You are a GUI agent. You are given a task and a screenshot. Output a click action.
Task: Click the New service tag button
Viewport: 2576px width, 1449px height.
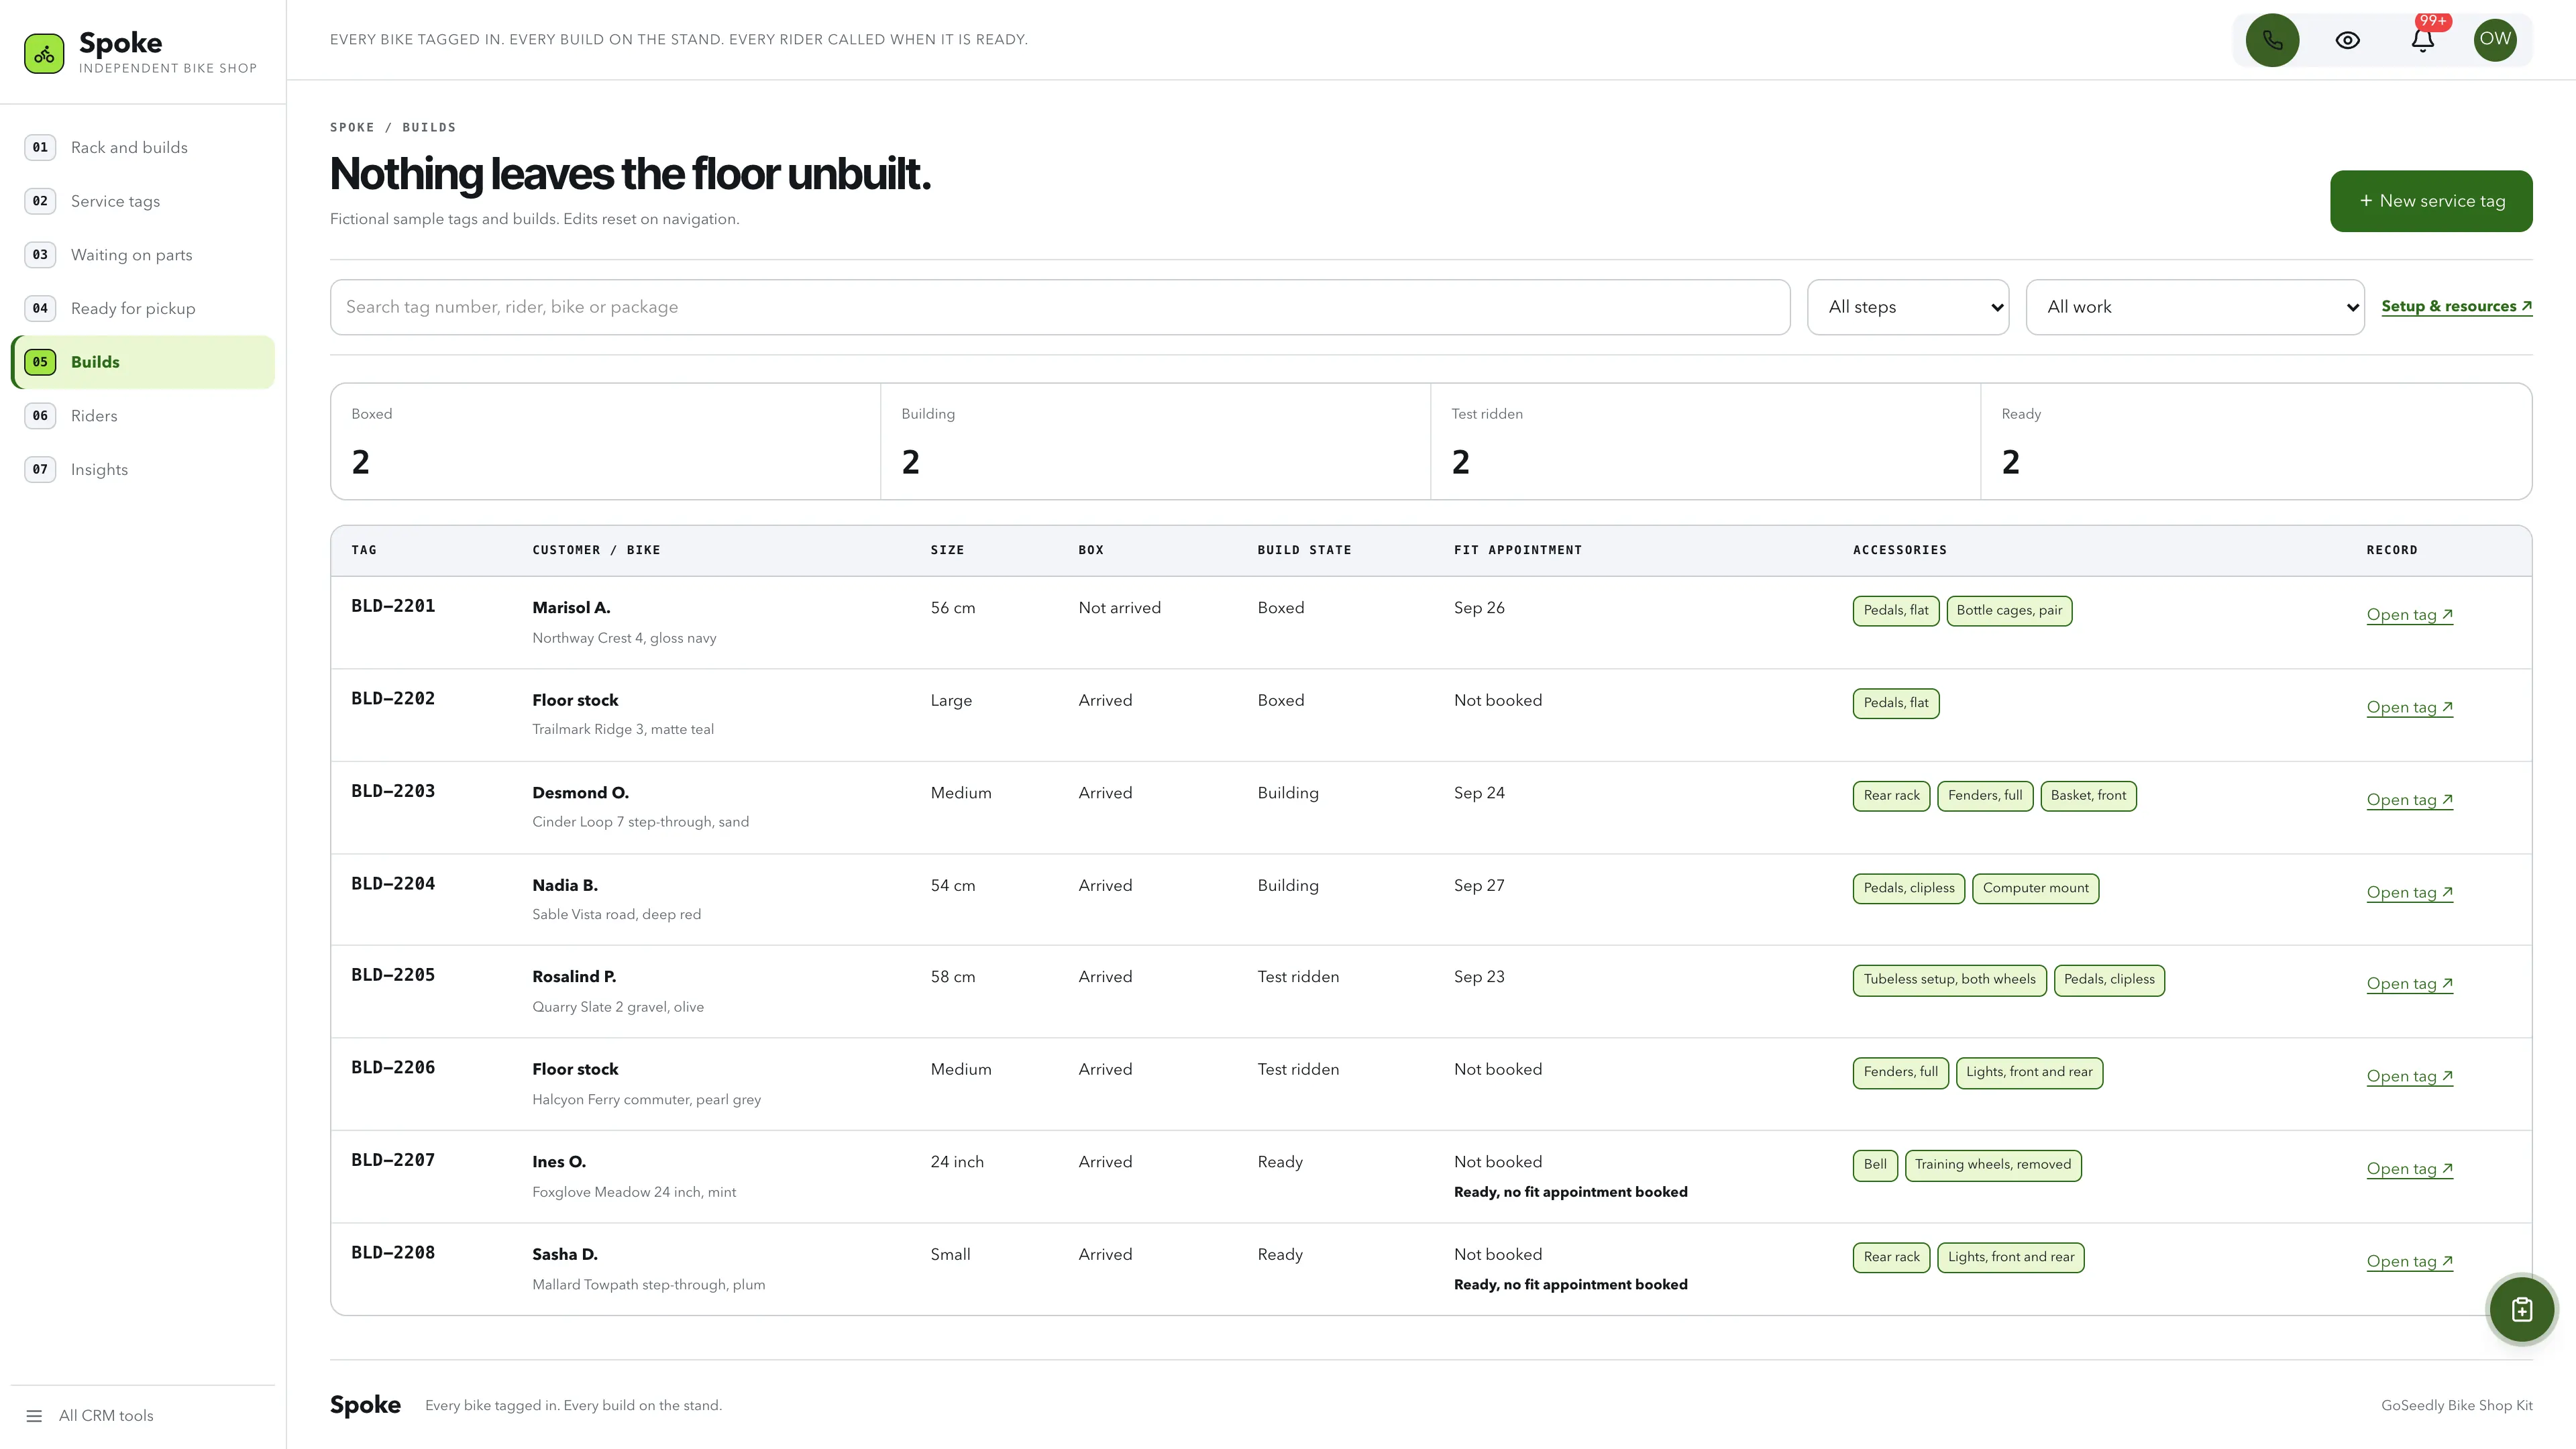(x=2431, y=201)
